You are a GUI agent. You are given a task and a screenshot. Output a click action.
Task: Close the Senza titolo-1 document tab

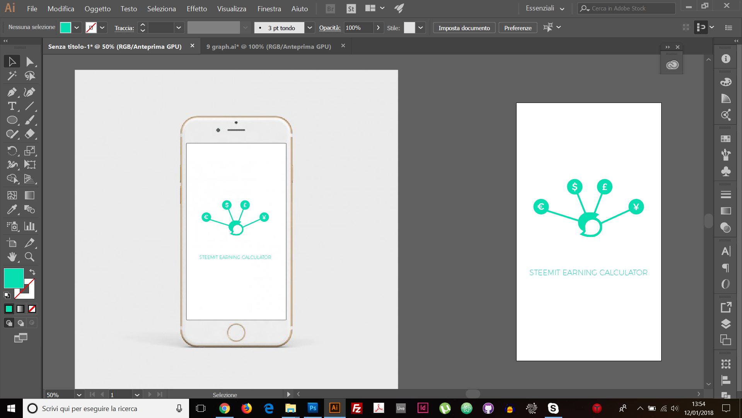tap(192, 46)
